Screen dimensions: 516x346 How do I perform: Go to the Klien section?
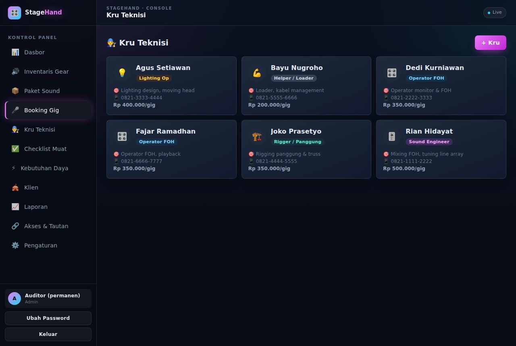(x=48, y=187)
